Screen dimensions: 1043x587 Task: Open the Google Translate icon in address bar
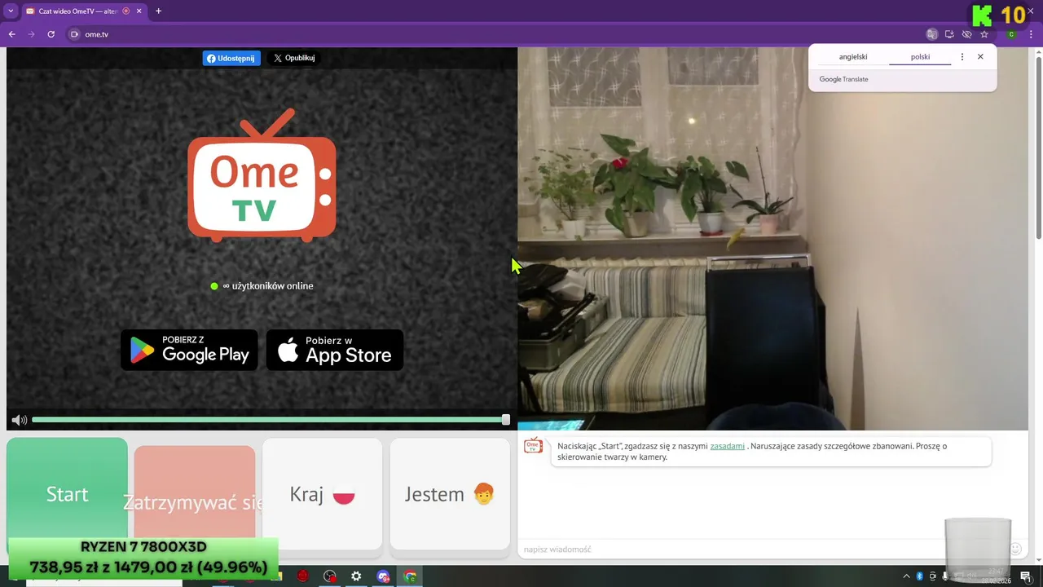tap(932, 34)
